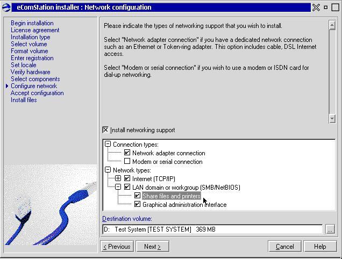This screenshot has height=259, width=342.
Task: Uncheck Network adapter connection
Action: pos(127,153)
